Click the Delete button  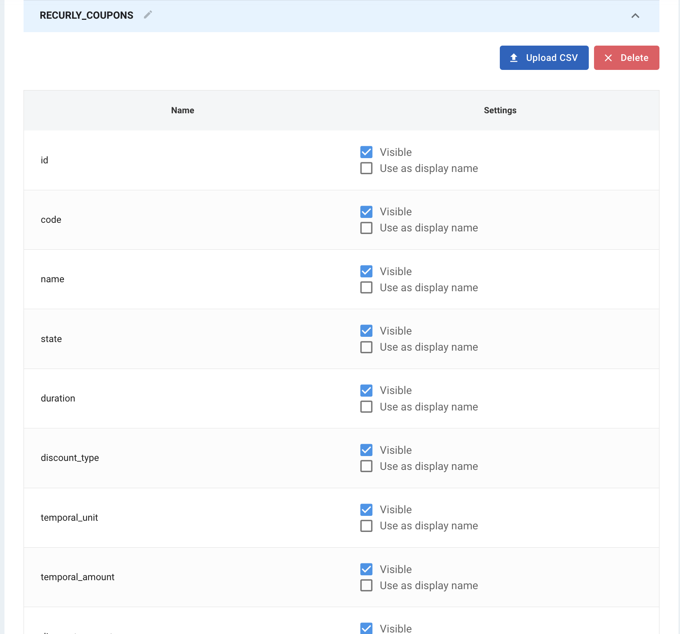pos(627,58)
